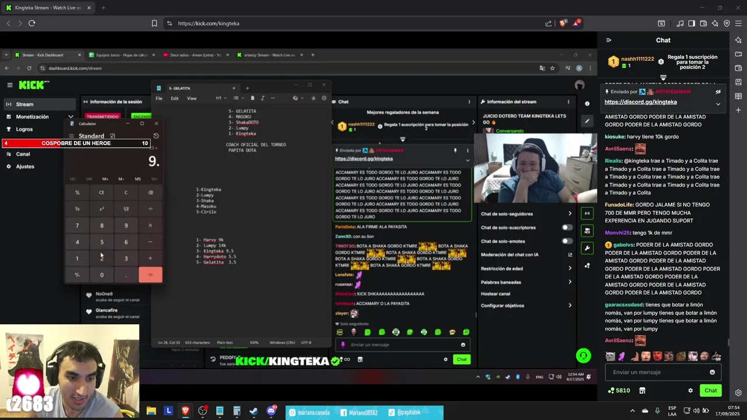Click Hostear canal in the dashboard

pyautogui.click(x=495, y=293)
